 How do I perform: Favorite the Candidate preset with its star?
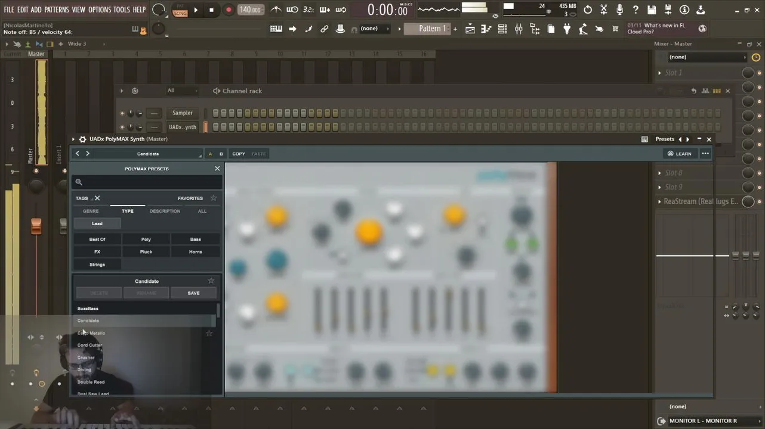(x=211, y=281)
